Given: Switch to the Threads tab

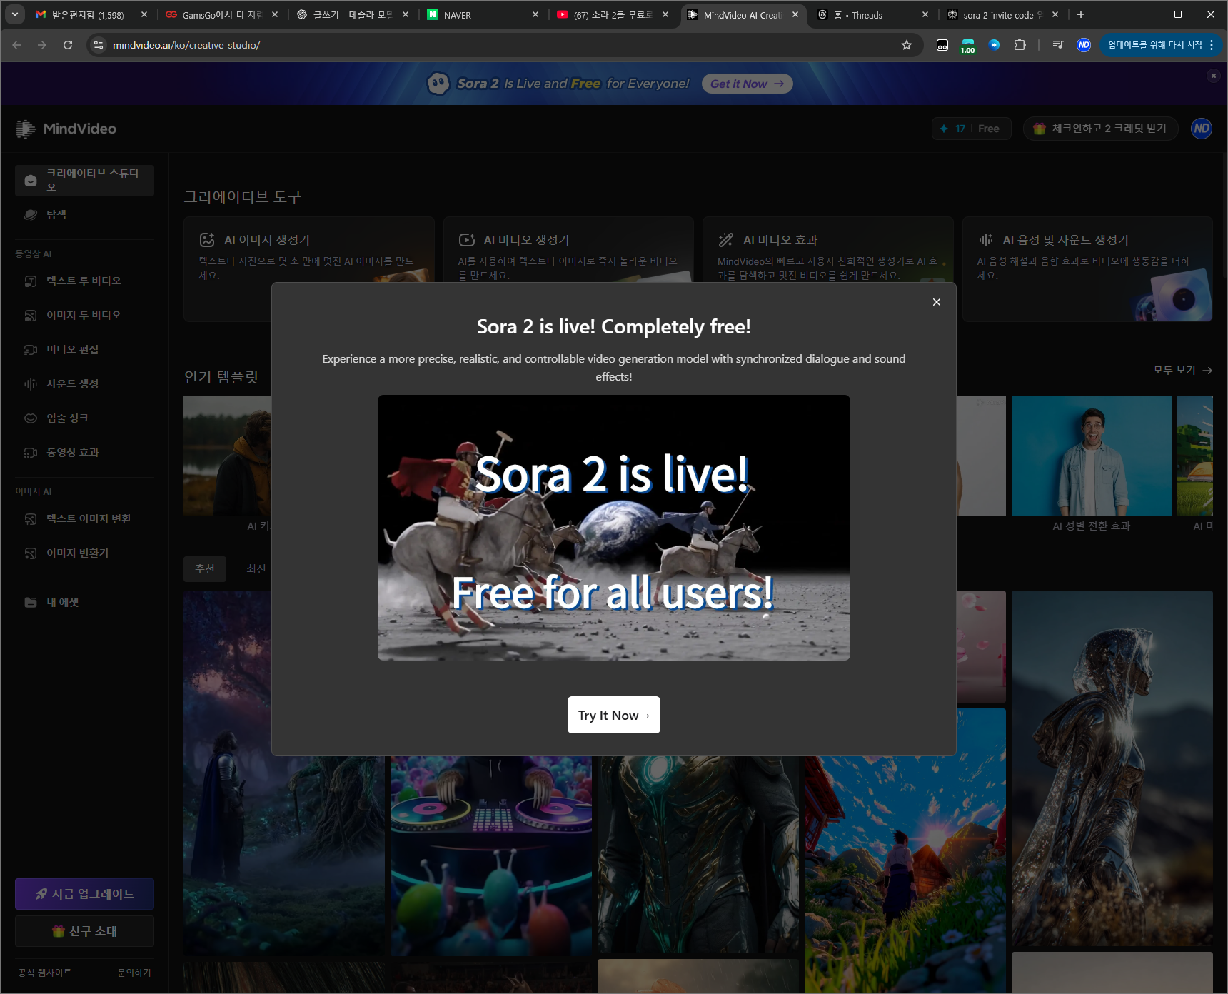Looking at the screenshot, I should coord(873,14).
